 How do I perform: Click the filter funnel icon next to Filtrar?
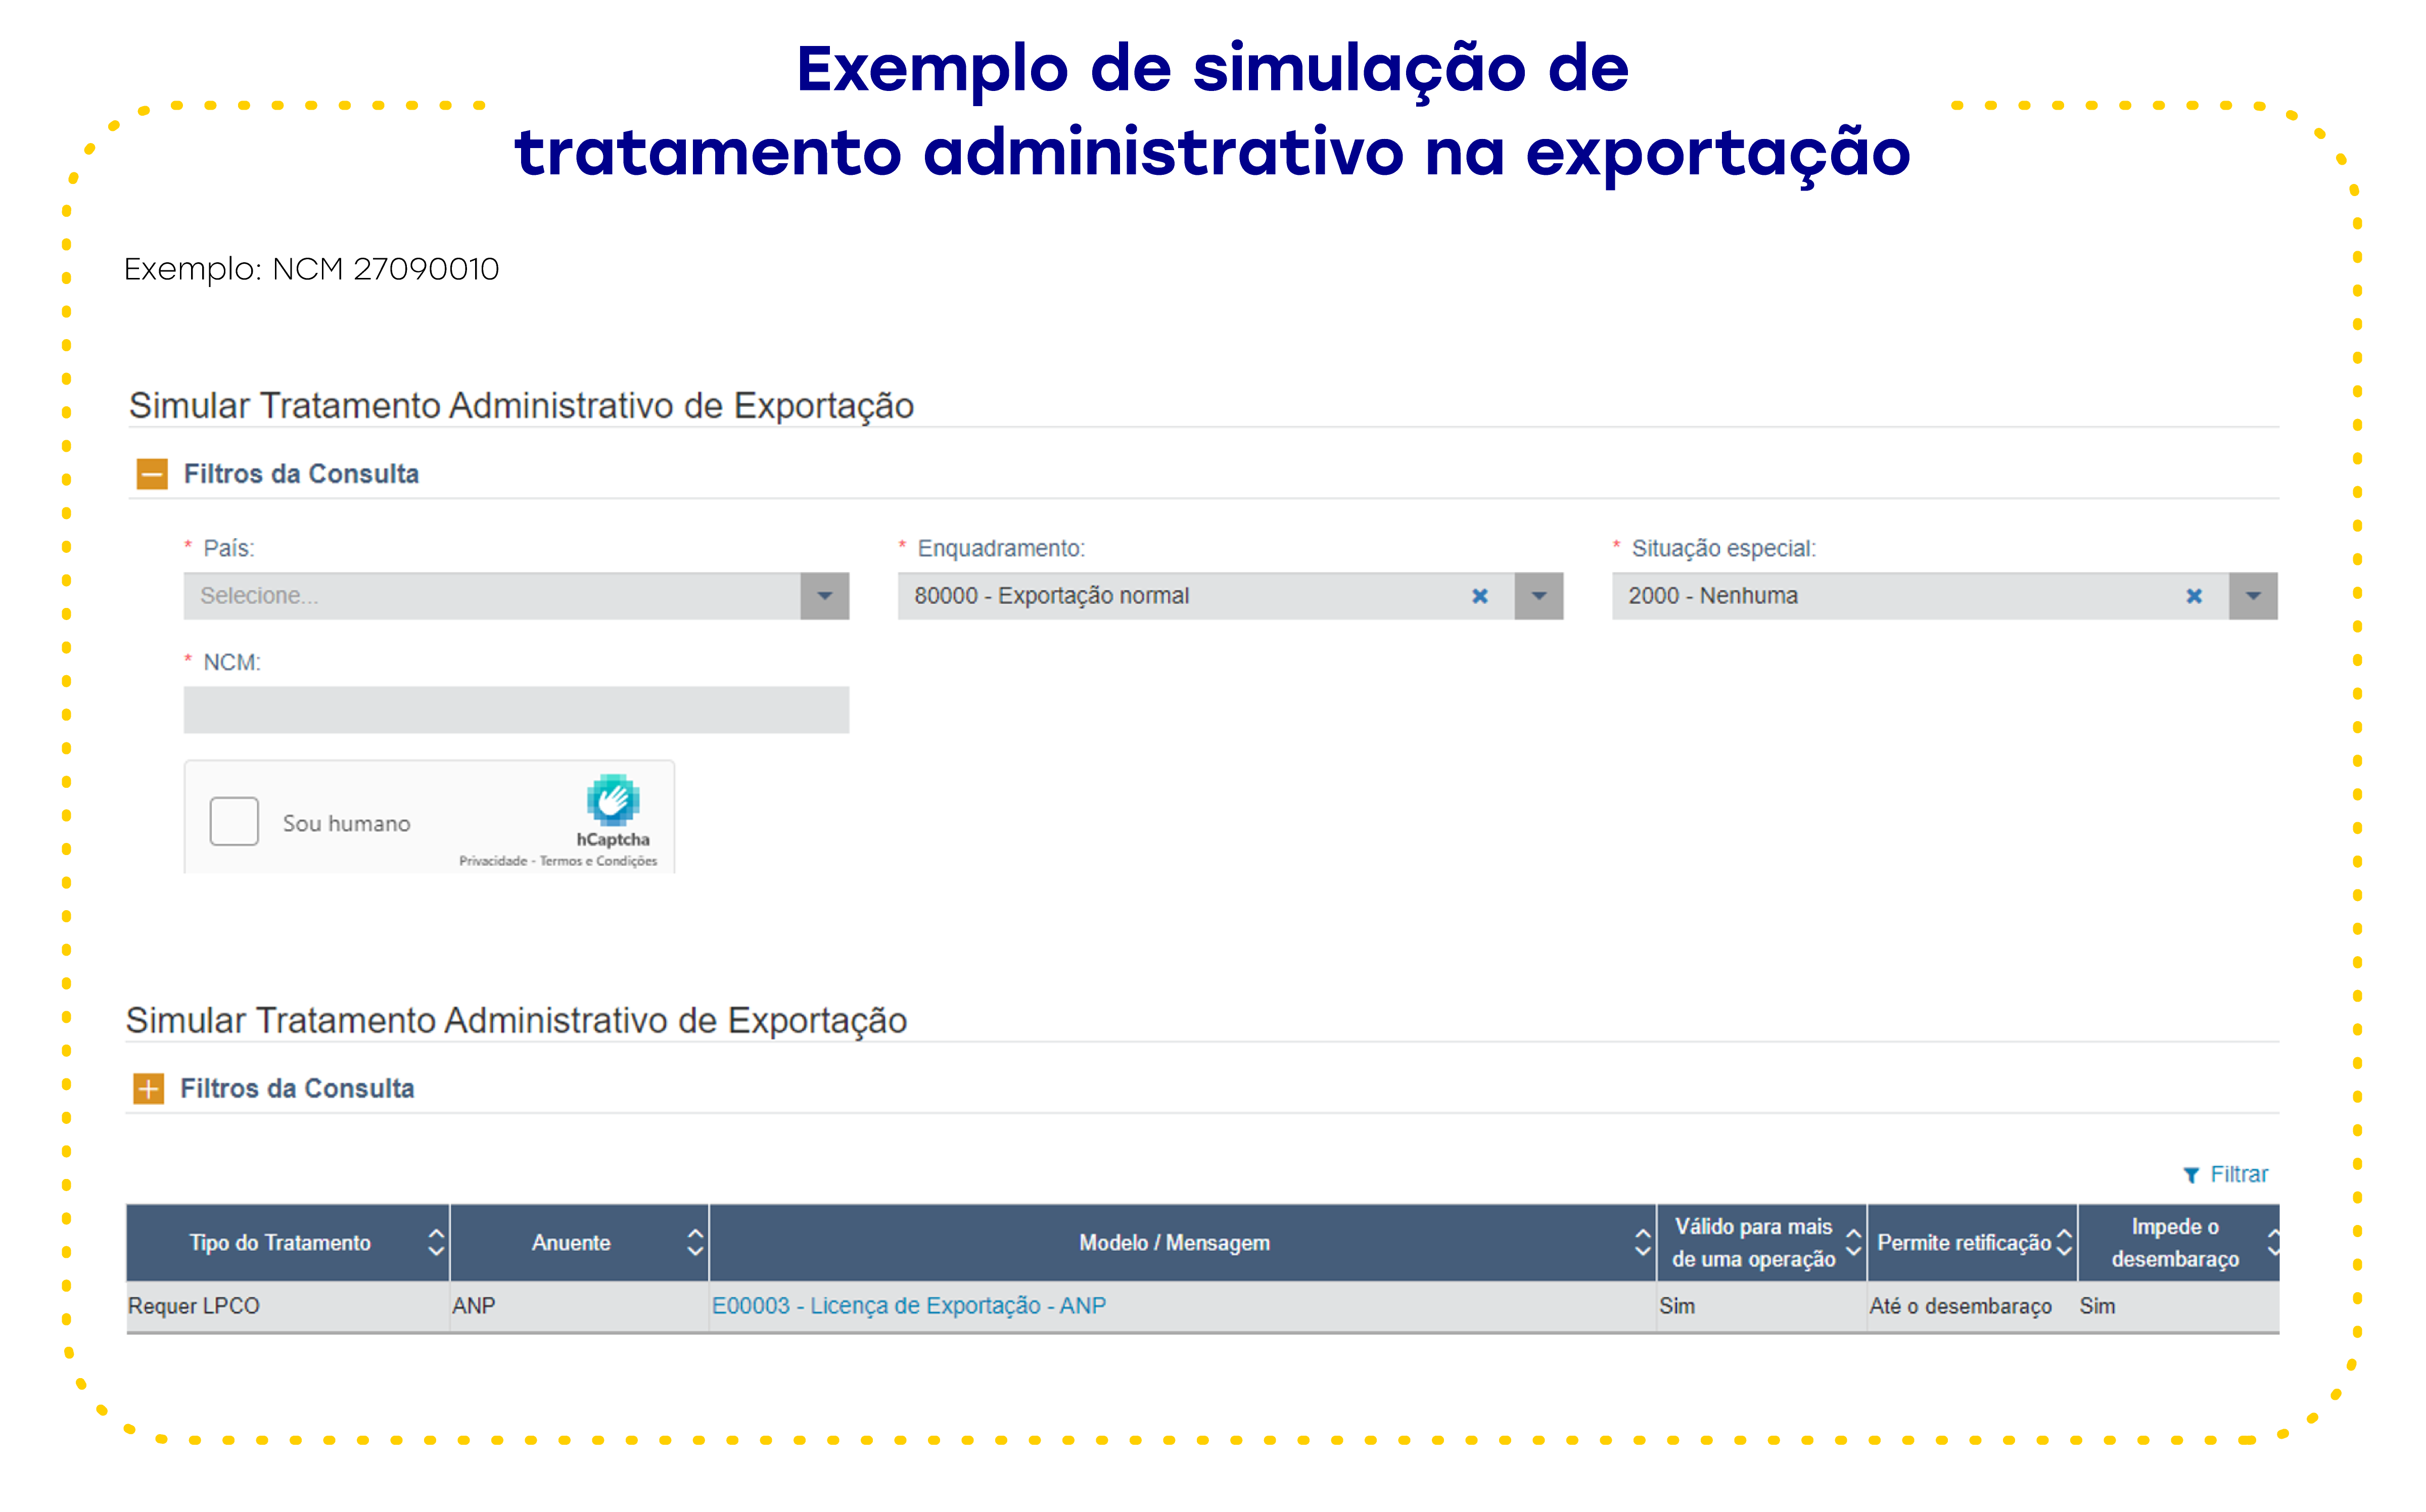[2192, 1174]
